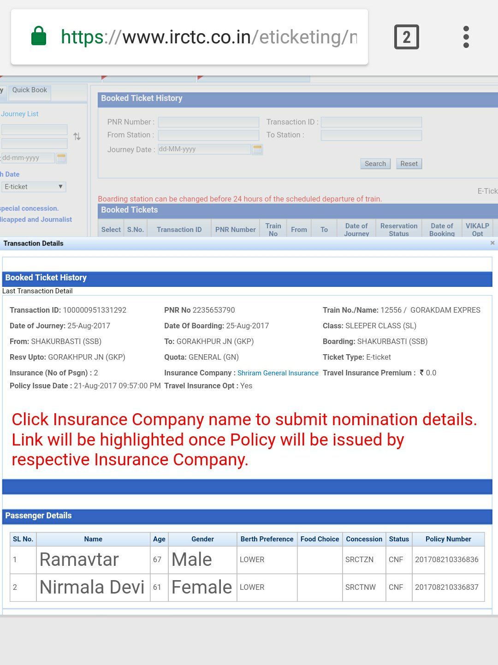
Task: Tap the URL address bar
Action: 190,37
